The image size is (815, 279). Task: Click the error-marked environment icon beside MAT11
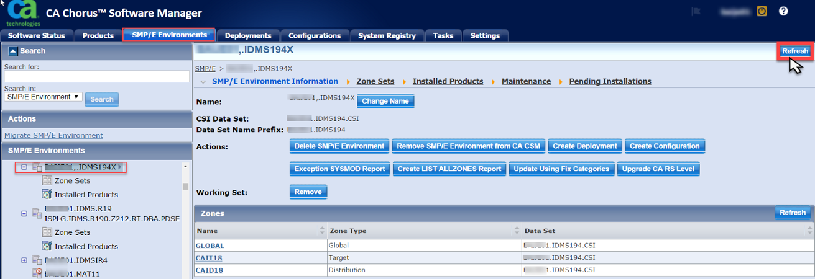[37, 273]
